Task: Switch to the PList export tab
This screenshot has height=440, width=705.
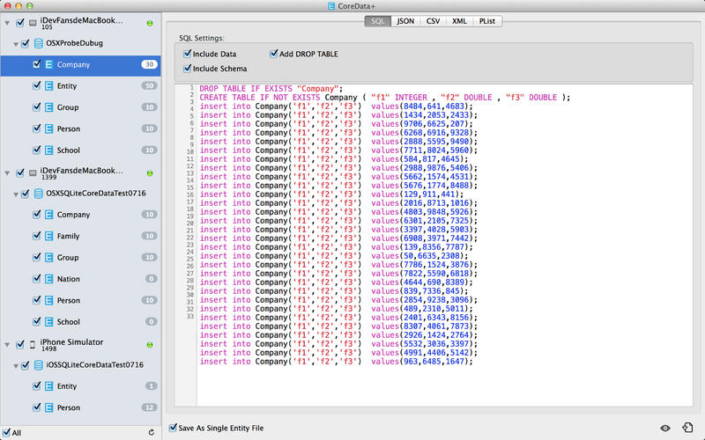Action: coord(487,21)
